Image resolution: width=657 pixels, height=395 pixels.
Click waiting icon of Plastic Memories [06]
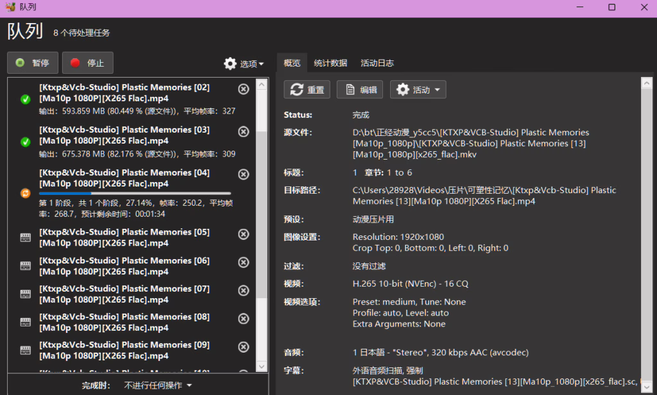point(25,266)
